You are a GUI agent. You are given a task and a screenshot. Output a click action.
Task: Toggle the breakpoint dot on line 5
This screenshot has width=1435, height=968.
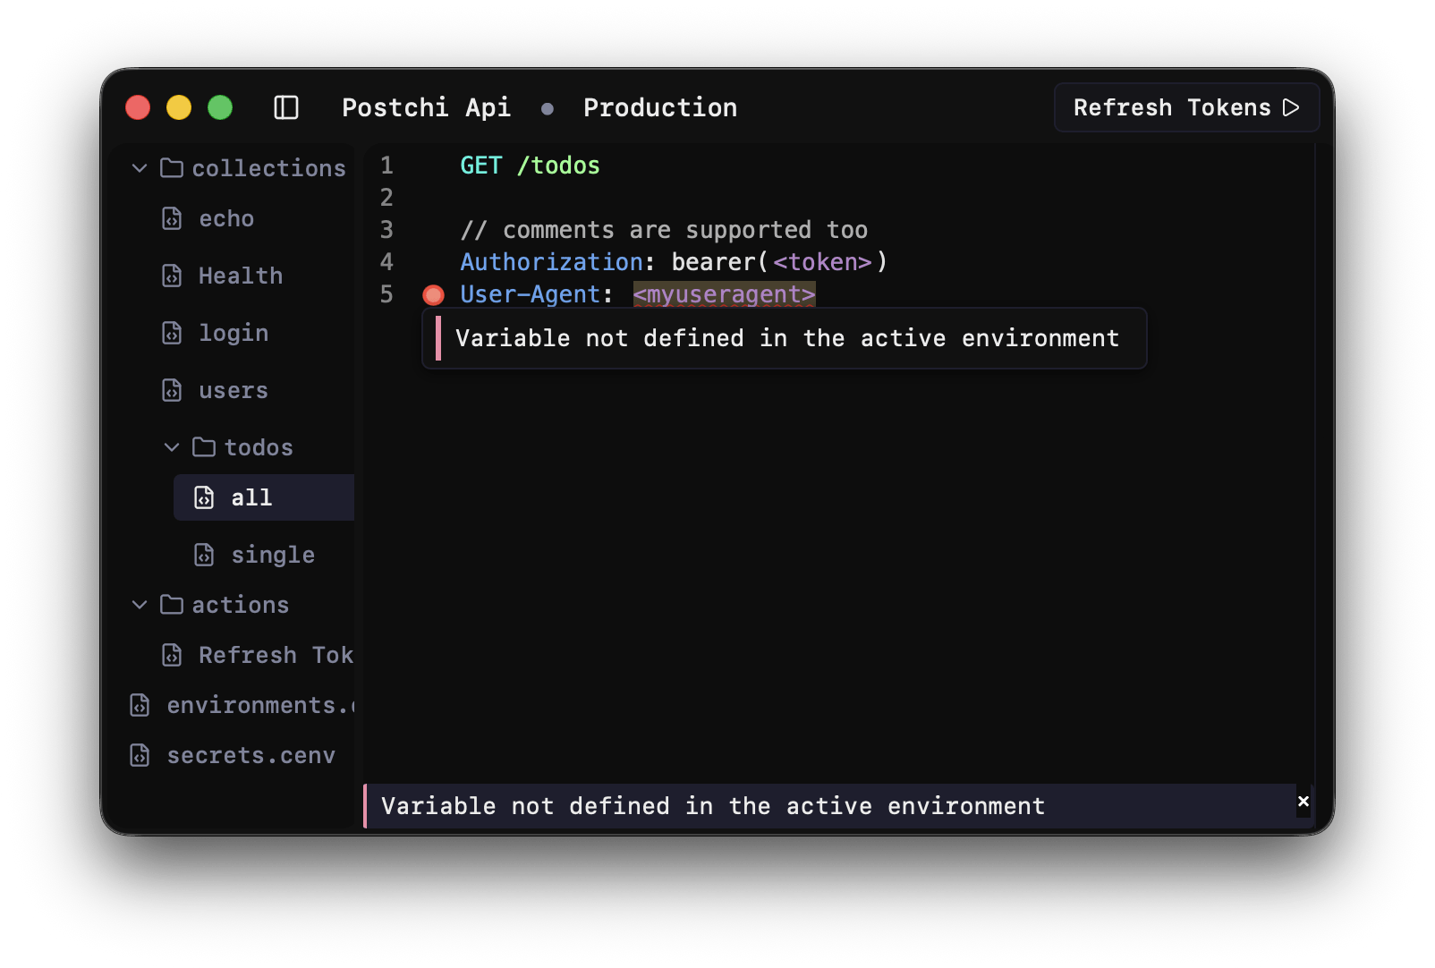(x=433, y=294)
